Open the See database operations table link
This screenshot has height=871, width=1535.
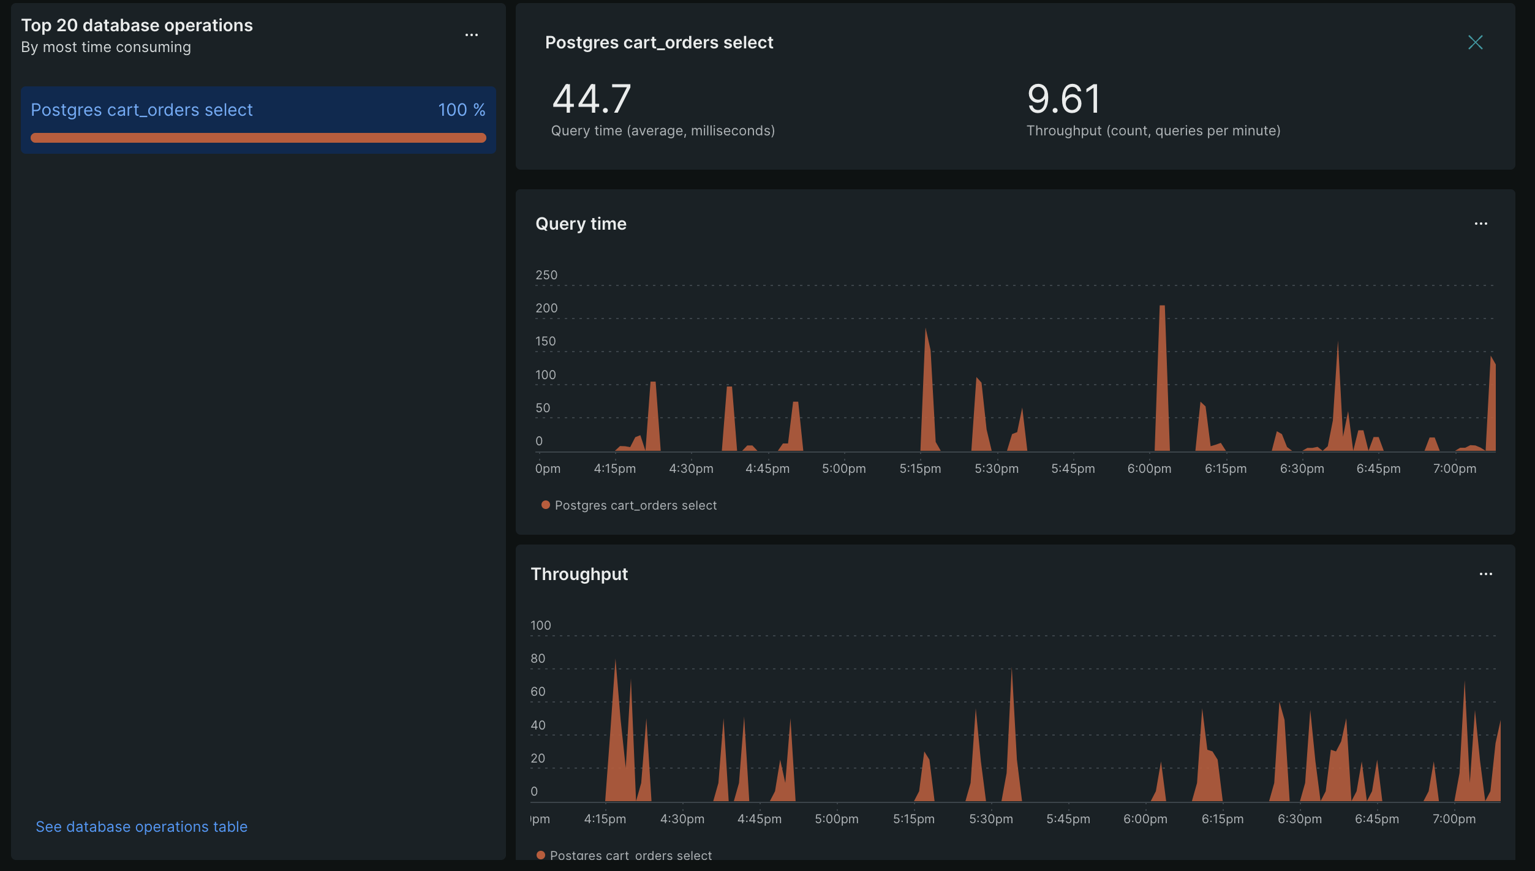coord(141,826)
